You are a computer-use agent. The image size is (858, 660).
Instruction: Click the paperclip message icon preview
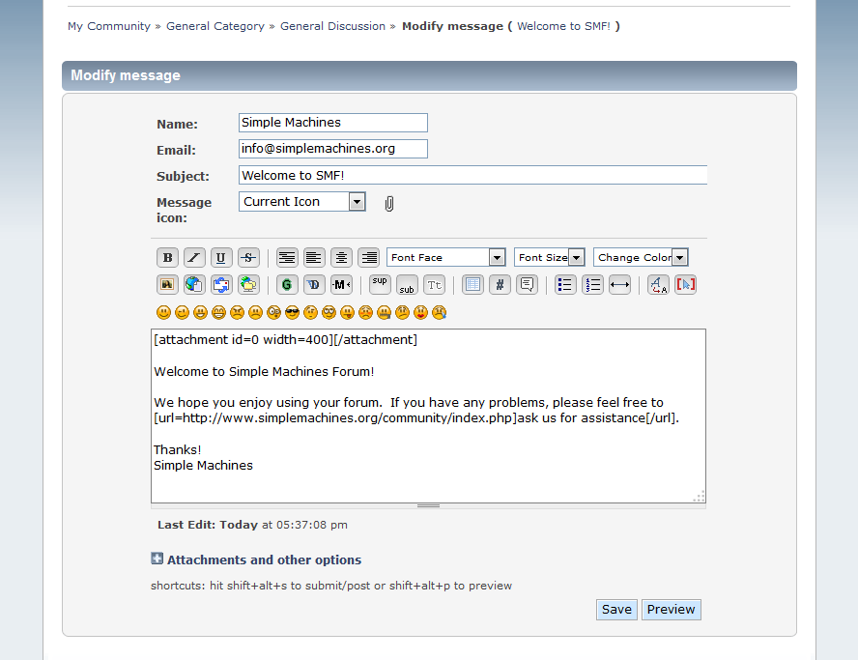(389, 204)
